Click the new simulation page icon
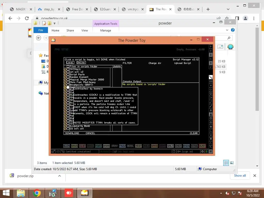Image resolution: width=264 pixels, height=198 pixels. click(174, 151)
